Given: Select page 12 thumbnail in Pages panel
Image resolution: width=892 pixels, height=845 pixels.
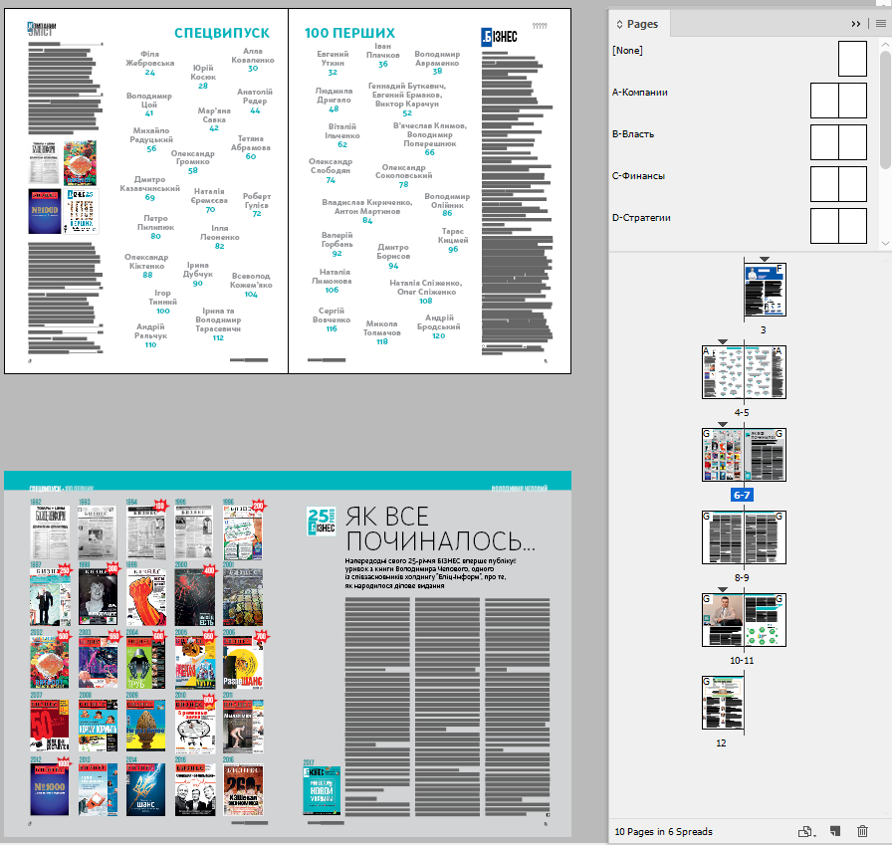Looking at the screenshot, I should point(723,703).
